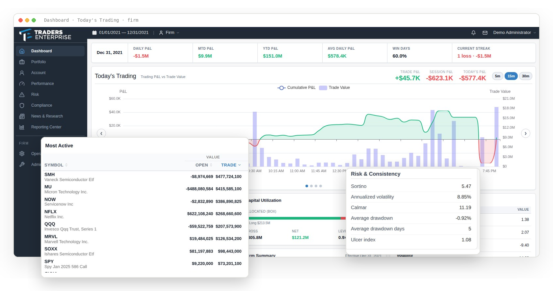
Task: Click the Reporting Center chart icon
Action: coord(22,127)
